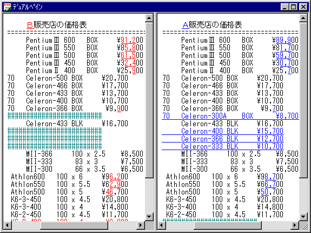
Task: Click left pane scroll up arrow
Action: tap(149, 18)
